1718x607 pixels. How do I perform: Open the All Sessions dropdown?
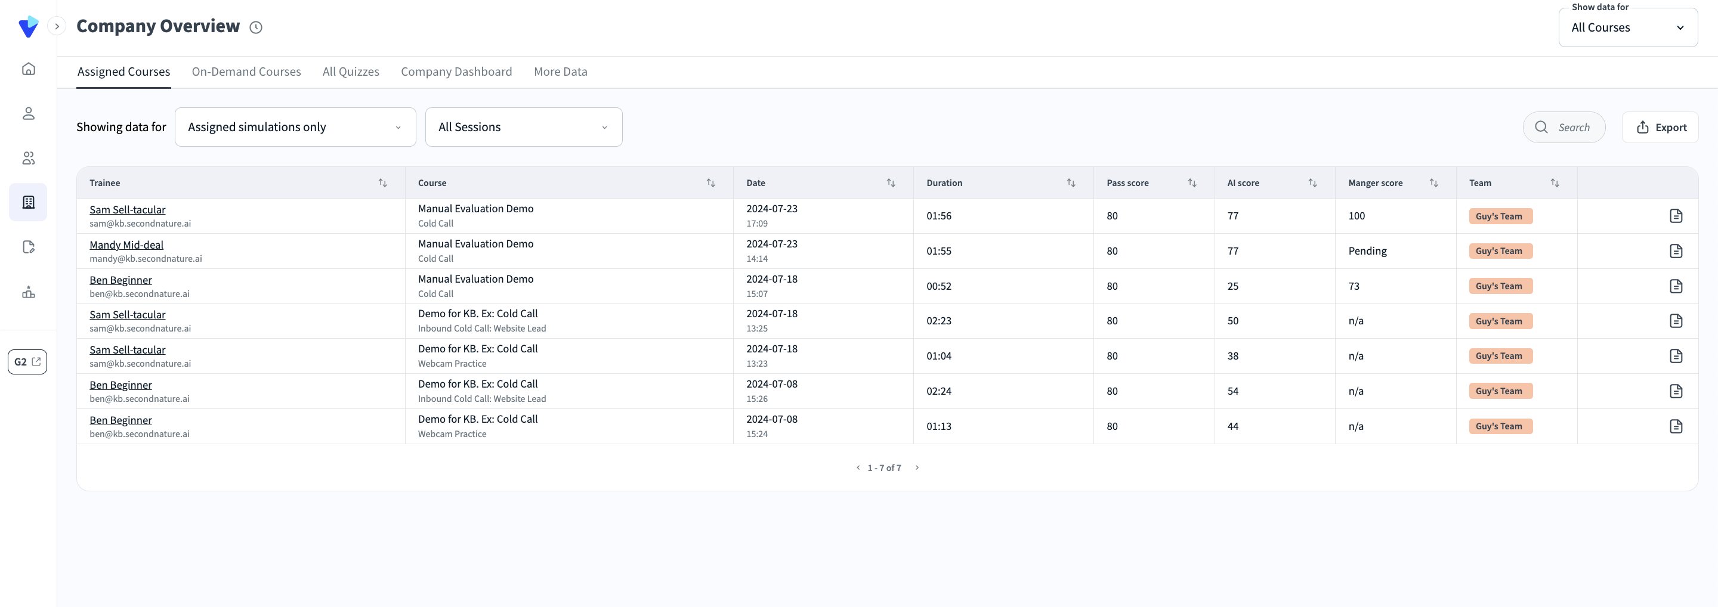523,127
